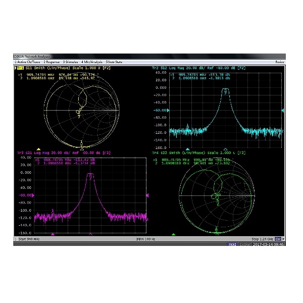Click the solid green marker triangle under Tr4
The image size is (303, 303).
click(x=173, y=234)
